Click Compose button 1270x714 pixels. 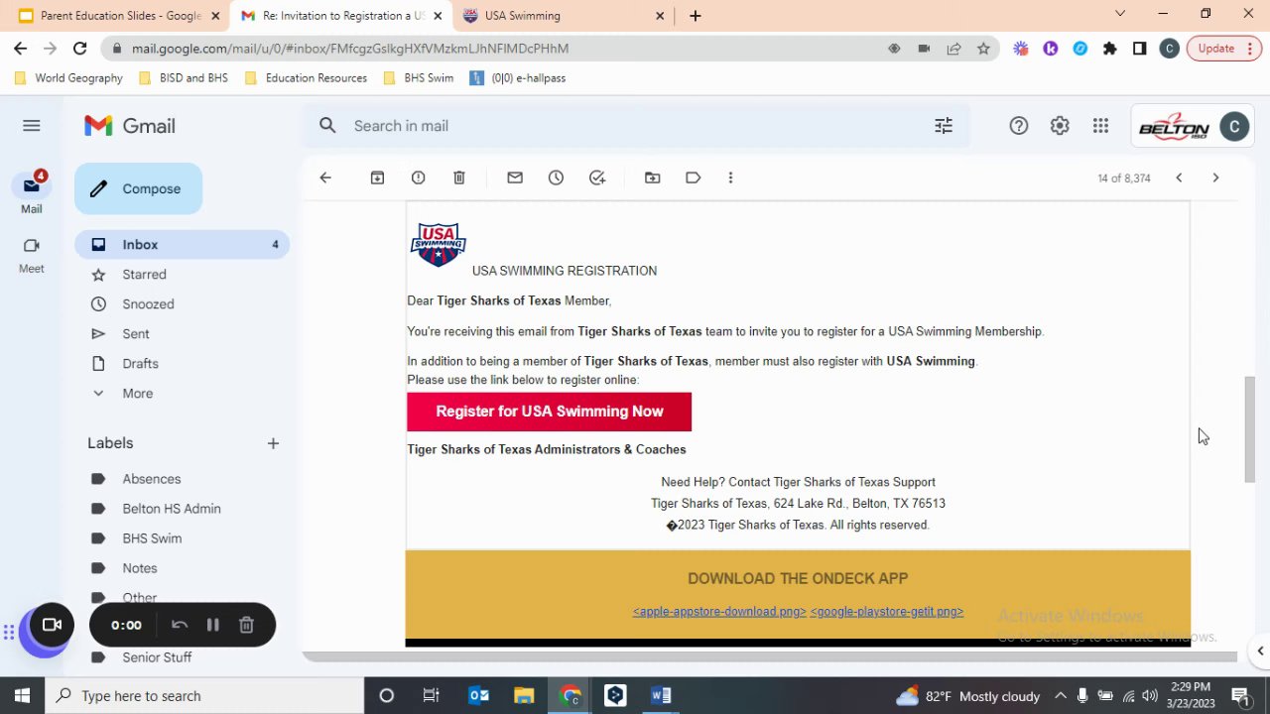[x=138, y=188]
